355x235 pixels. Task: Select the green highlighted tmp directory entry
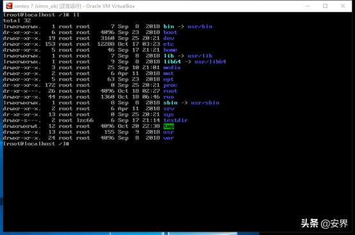(x=169, y=126)
